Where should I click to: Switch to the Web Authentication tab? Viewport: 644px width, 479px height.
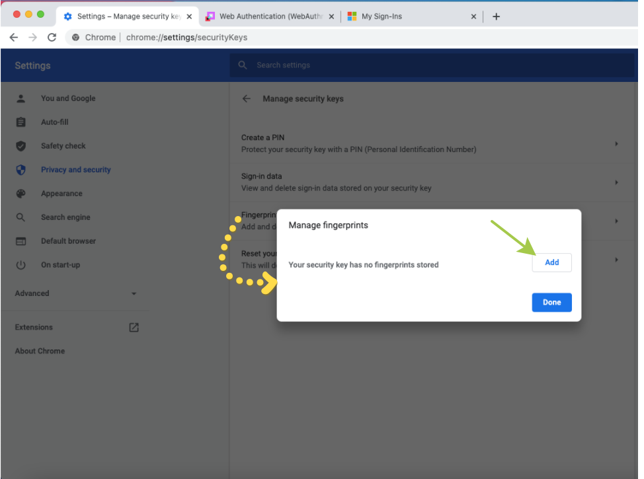270,17
